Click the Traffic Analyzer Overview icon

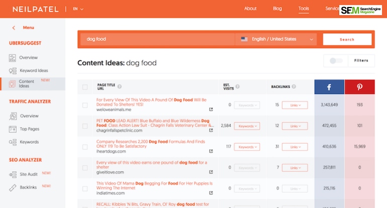pos(13,116)
